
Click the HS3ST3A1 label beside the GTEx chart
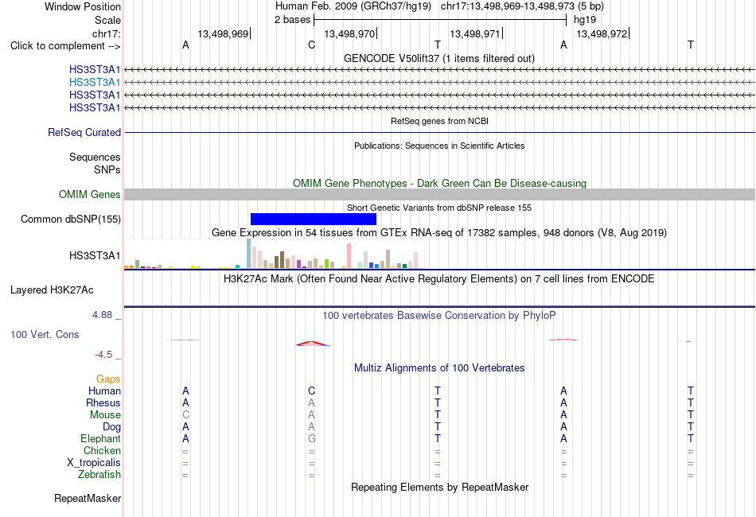pos(95,255)
